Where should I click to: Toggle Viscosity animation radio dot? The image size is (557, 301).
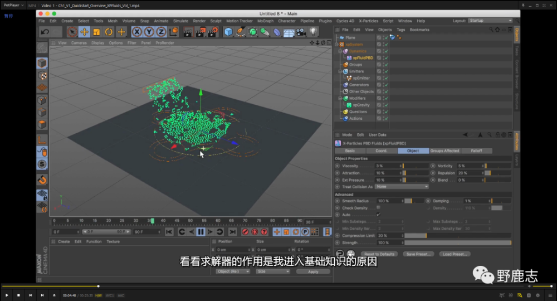pos(338,166)
